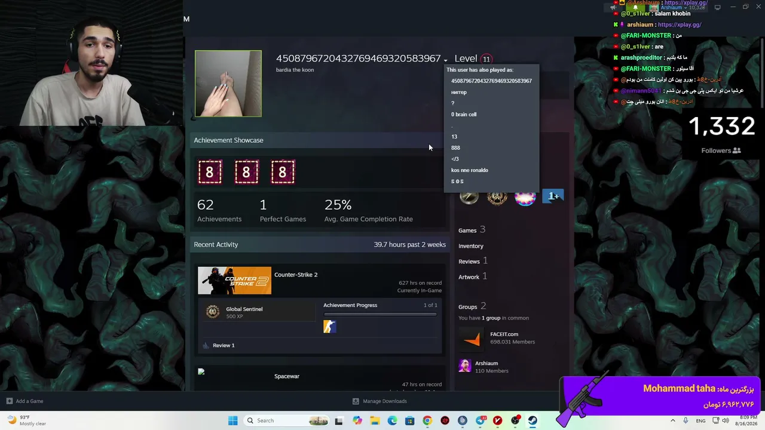Click the '25%' completion rate stat
This screenshot has height=430, width=765.
pyautogui.click(x=369, y=211)
